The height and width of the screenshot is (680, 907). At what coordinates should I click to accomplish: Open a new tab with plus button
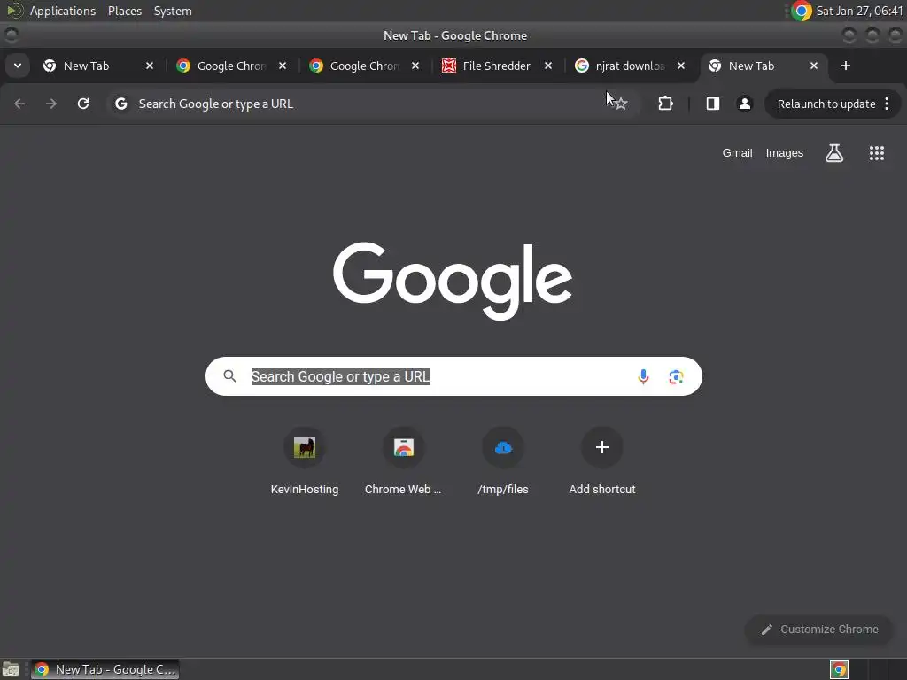click(846, 66)
